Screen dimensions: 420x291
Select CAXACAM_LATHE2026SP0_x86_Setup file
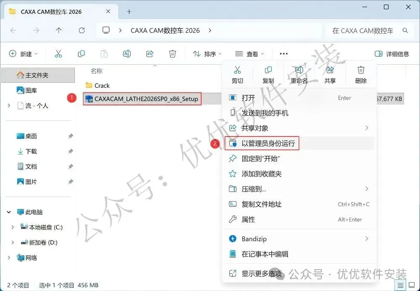coord(142,99)
